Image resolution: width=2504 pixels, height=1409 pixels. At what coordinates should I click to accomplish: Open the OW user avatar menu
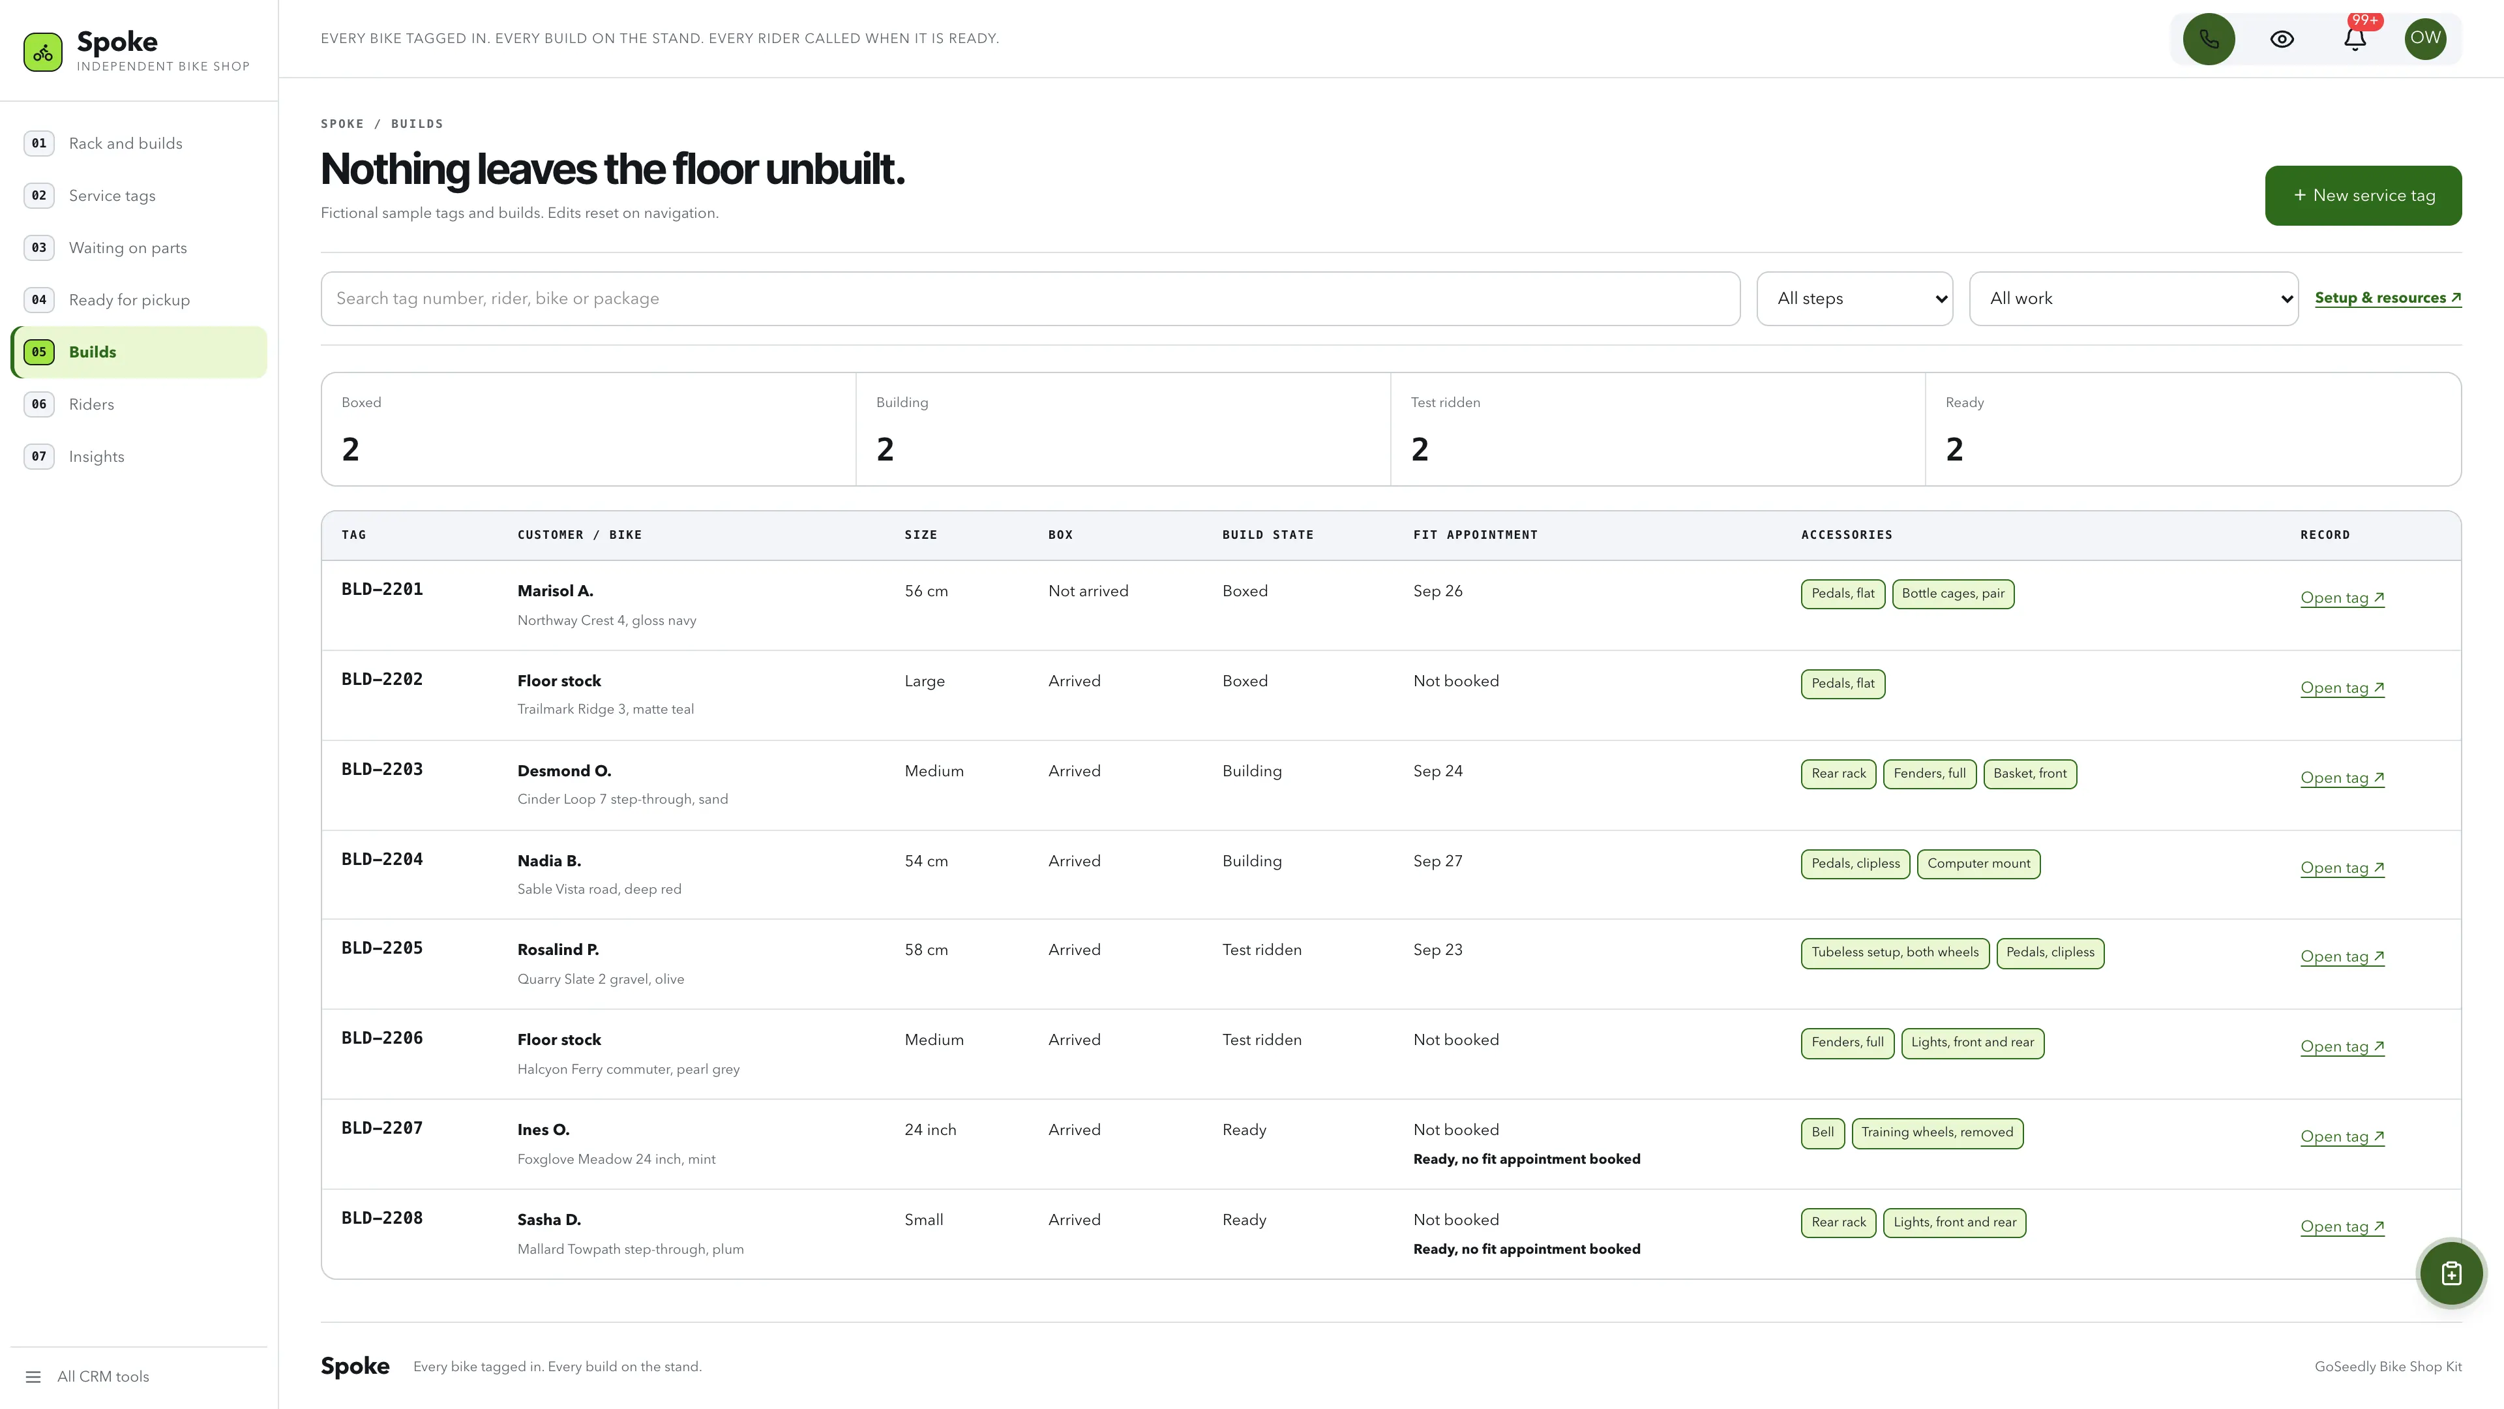point(2425,39)
